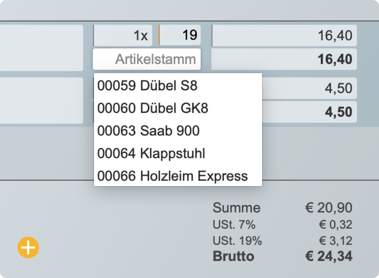Click the Brutto total € 24,34

coord(329,256)
